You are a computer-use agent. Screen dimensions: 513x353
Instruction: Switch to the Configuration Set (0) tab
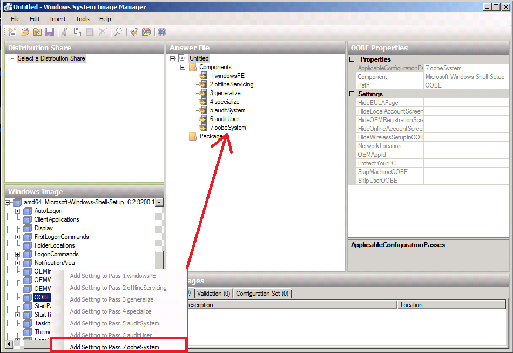point(262,294)
